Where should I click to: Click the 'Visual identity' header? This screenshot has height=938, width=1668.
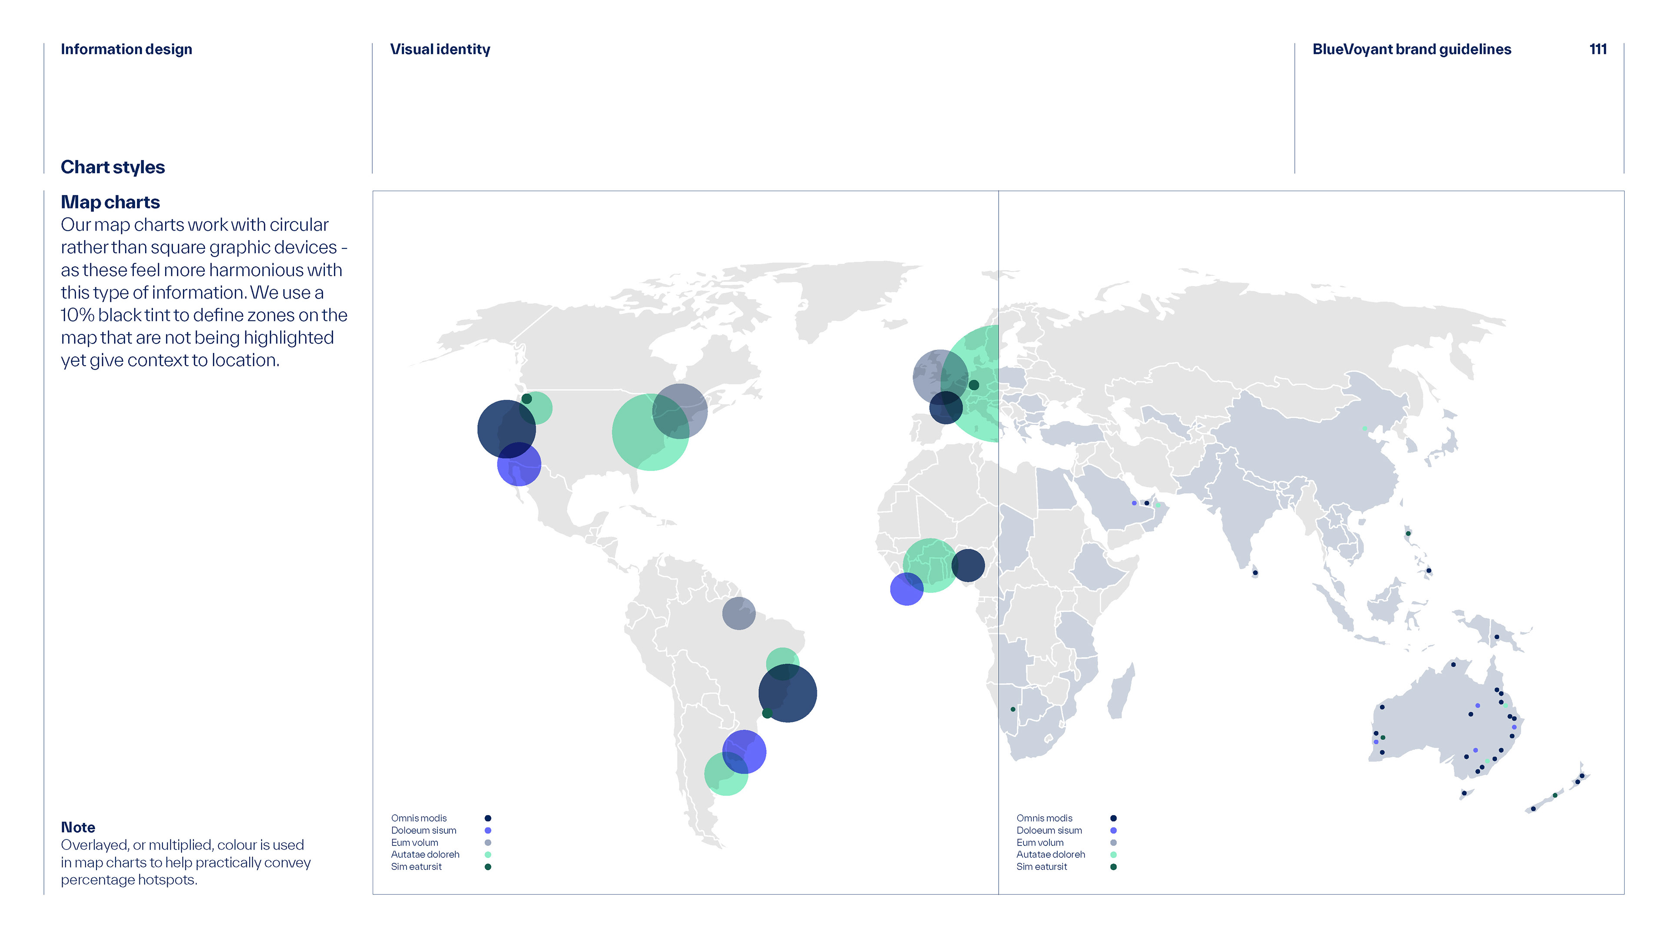[x=440, y=49]
